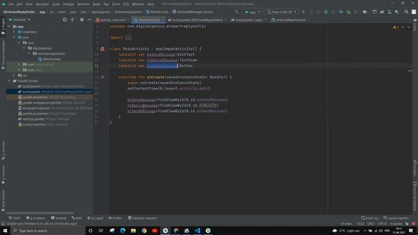Image resolution: width=418 pixels, height=235 pixels.
Task: Click Task View icon on taskbar
Action: pos(101,230)
